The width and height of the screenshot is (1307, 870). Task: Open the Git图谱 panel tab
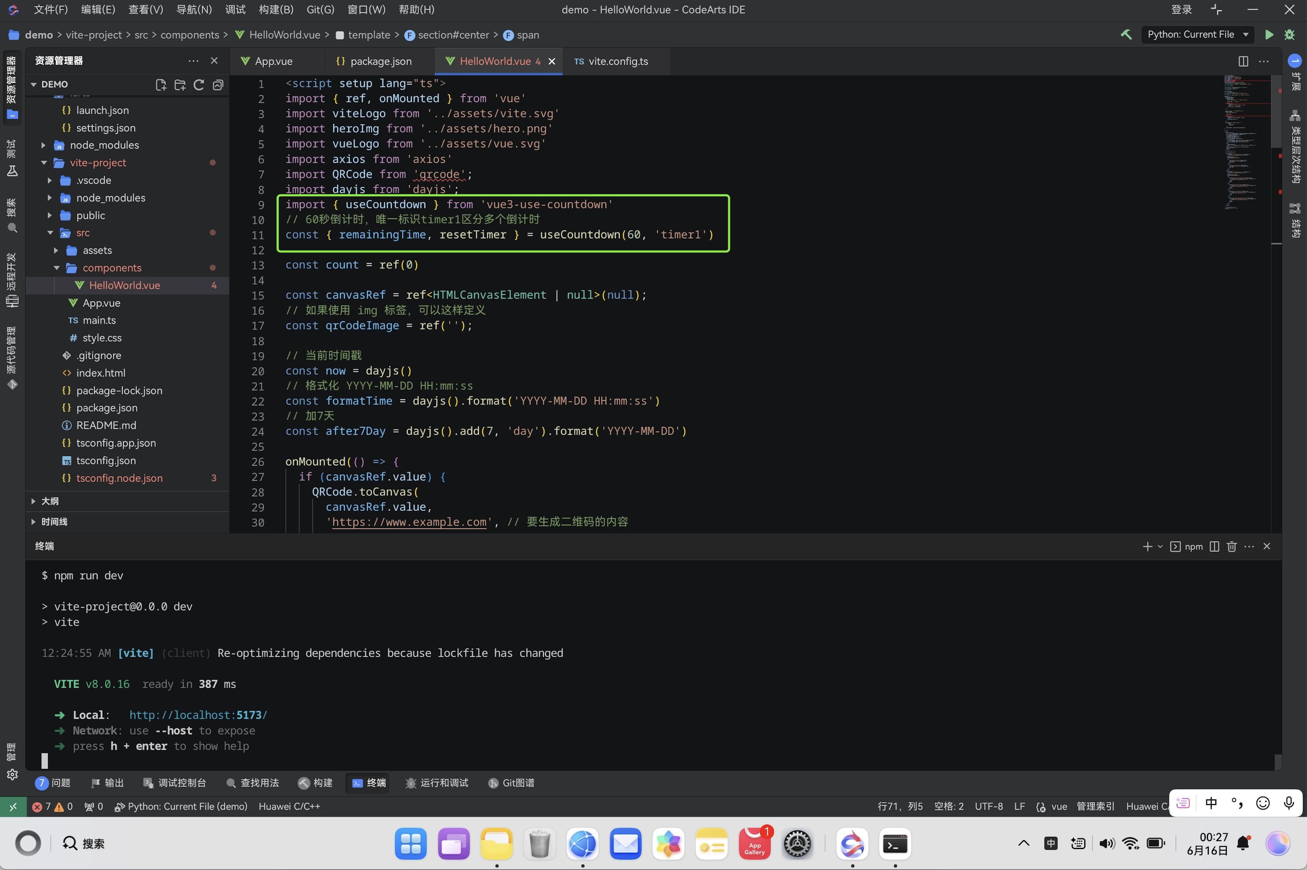tap(512, 783)
